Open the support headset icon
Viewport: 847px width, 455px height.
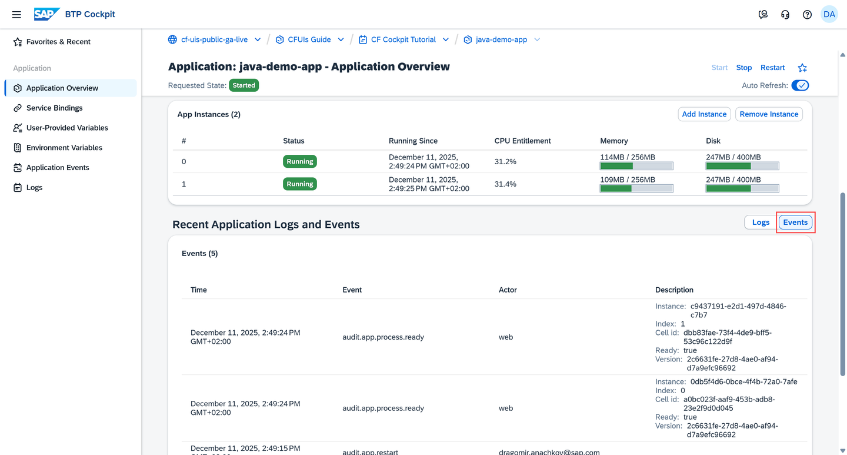click(785, 14)
